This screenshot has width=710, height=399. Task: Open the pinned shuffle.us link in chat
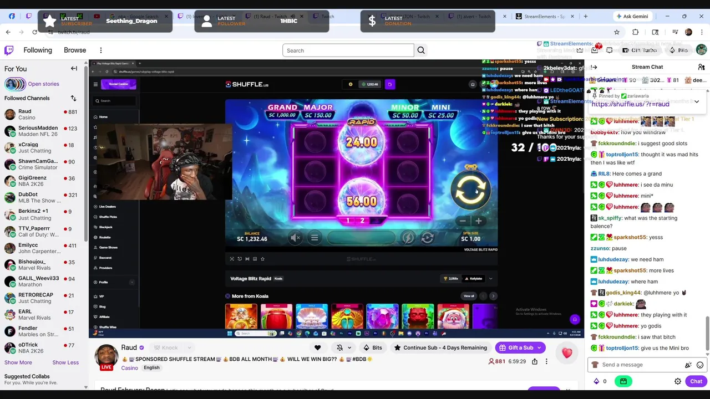(x=630, y=104)
